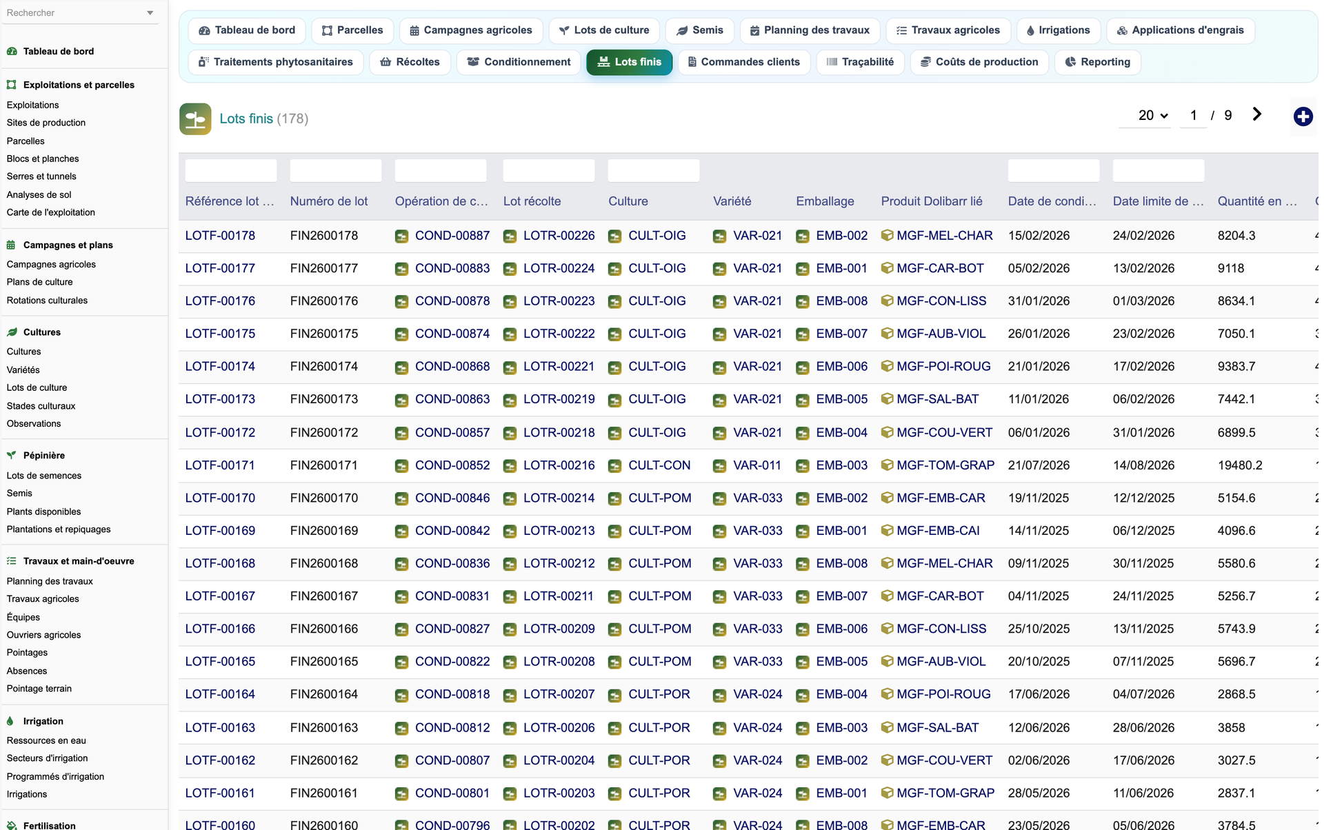This screenshot has width=1342, height=830.
Task: Open lot LOTF-00178 link
Action: (x=220, y=236)
